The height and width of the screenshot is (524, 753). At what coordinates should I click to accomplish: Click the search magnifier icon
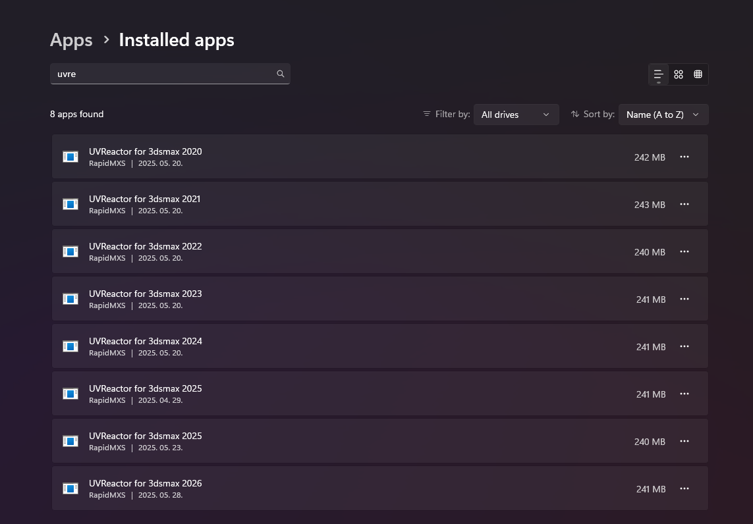coord(281,74)
